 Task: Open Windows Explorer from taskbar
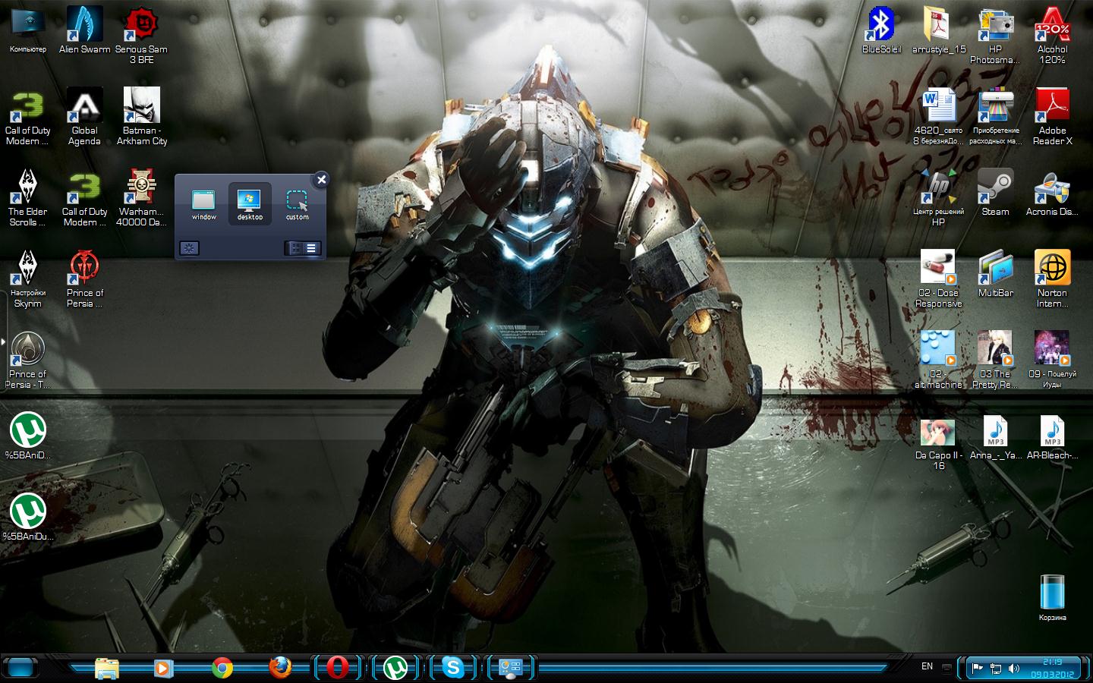pos(107,668)
